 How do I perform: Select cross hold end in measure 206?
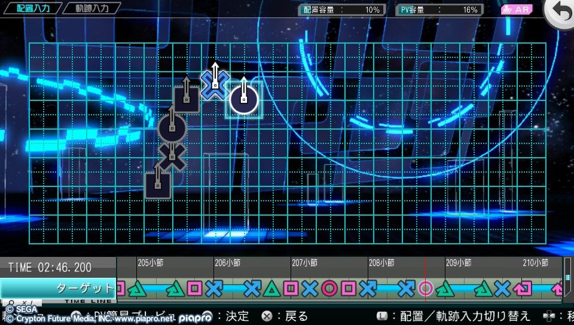(252, 289)
